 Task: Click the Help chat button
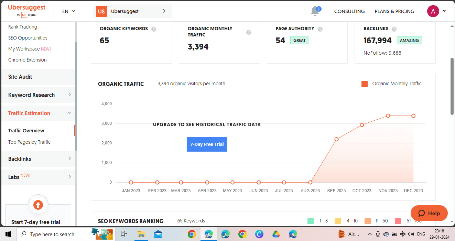[x=429, y=213]
